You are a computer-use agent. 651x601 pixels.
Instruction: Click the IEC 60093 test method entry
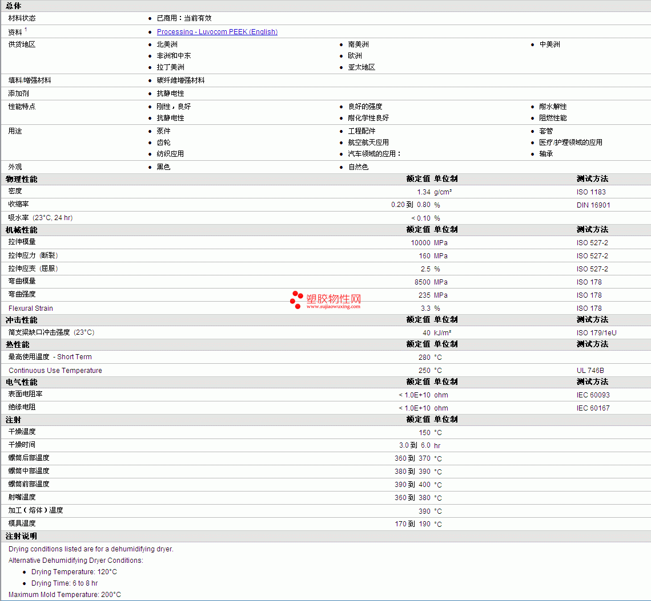coord(593,395)
